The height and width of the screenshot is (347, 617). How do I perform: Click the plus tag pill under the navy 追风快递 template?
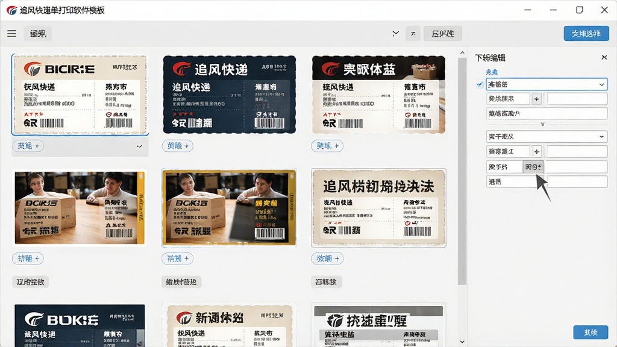click(178, 146)
